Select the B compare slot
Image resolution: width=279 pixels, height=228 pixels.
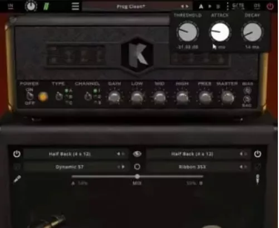(x=218, y=7)
